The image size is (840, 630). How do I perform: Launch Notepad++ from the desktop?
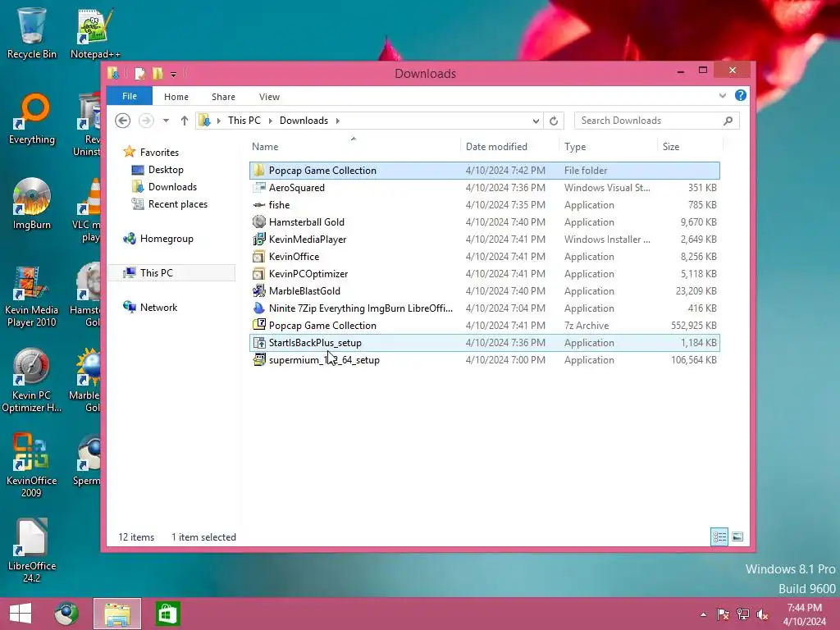click(x=95, y=33)
